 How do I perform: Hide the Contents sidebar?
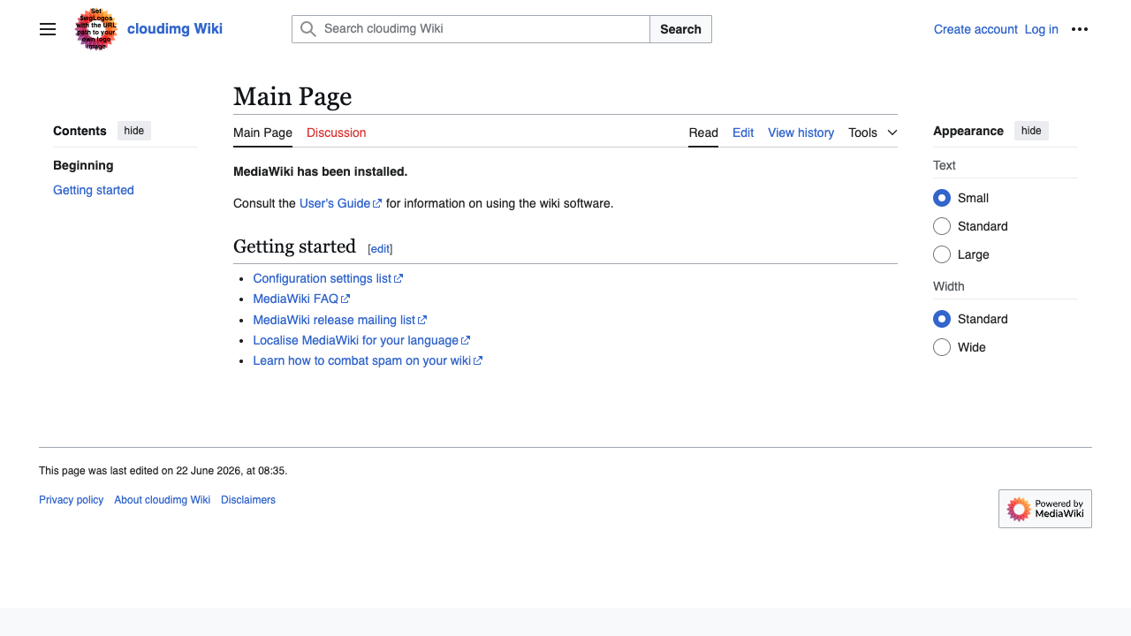(x=134, y=131)
